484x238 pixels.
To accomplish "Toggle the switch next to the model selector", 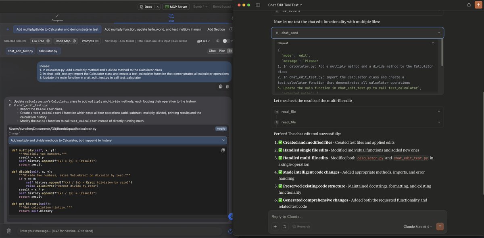I will tap(226, 41).
